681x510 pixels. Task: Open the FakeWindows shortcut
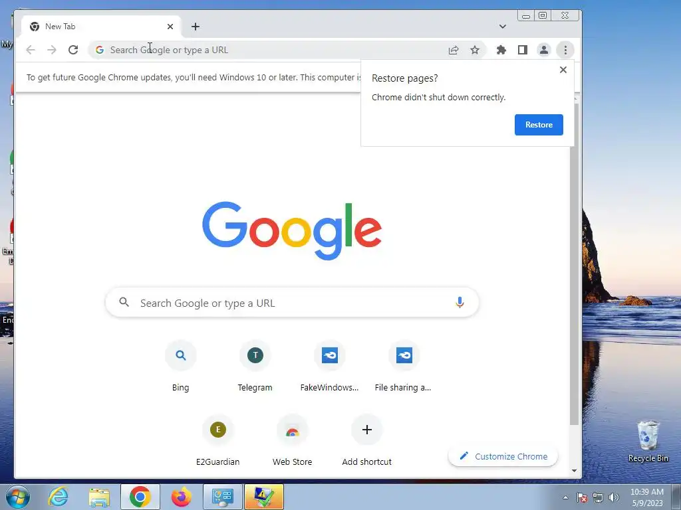click(x=330, y=367)
